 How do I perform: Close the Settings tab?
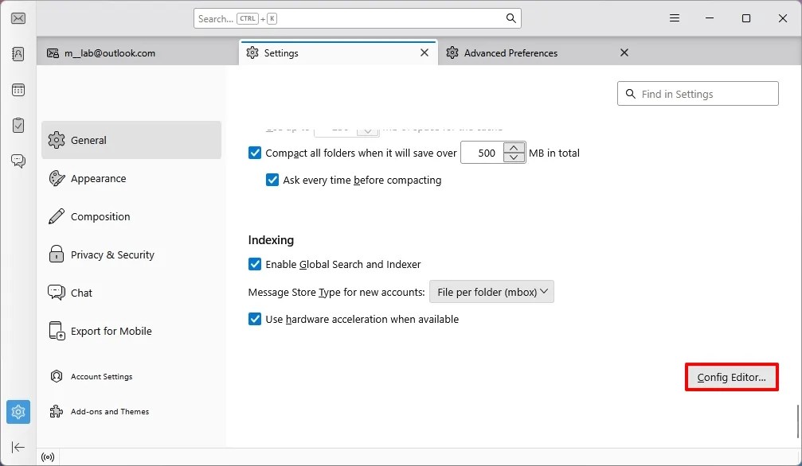click(x=424, y=52)
